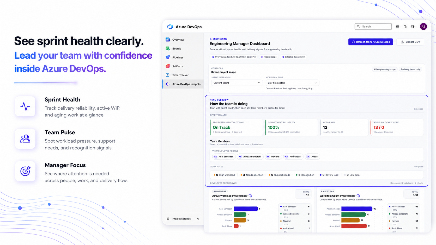Click the Engineering label icon above dashboard title
The height and width of the screenshot is (245, 436).
(x=211, y=39)
